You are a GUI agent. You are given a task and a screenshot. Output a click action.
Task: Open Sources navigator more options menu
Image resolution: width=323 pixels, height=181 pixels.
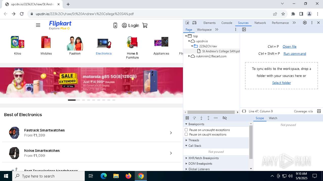(x=236, y=29)
